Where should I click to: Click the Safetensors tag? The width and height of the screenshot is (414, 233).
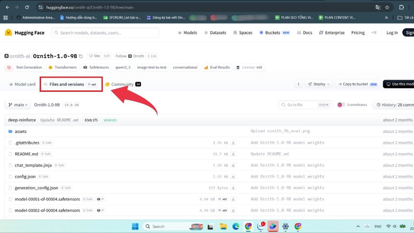(x=96, y=67)
